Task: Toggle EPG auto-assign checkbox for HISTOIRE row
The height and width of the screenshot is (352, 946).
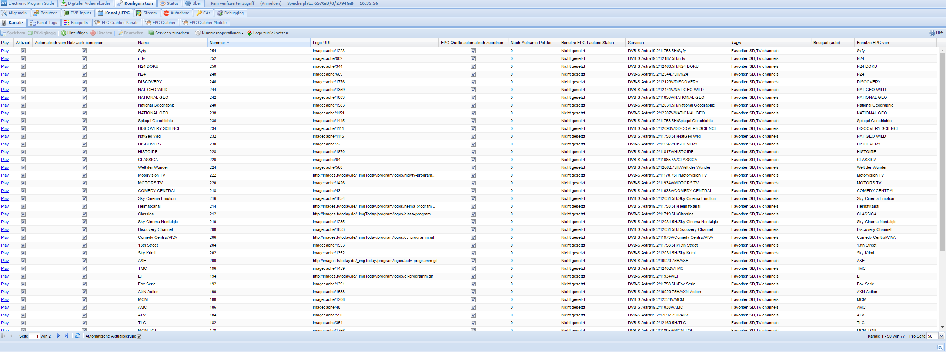Action: 473,152
